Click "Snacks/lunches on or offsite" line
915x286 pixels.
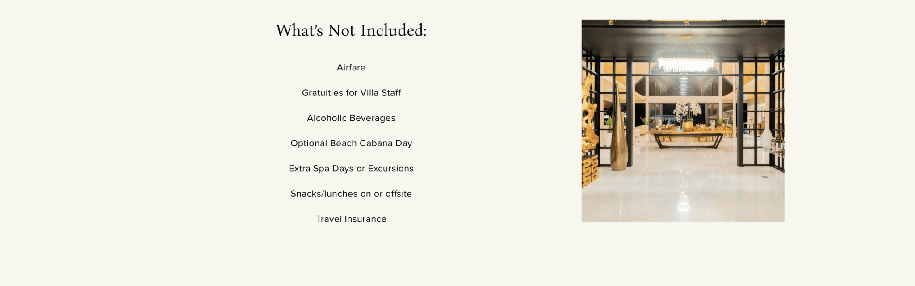click(351, 194)
